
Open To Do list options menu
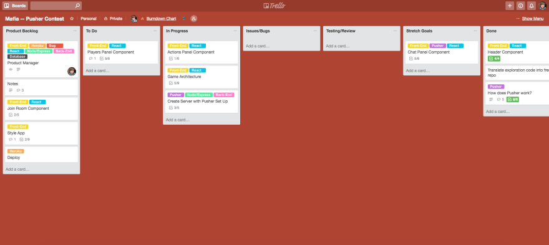click(155, 31)
